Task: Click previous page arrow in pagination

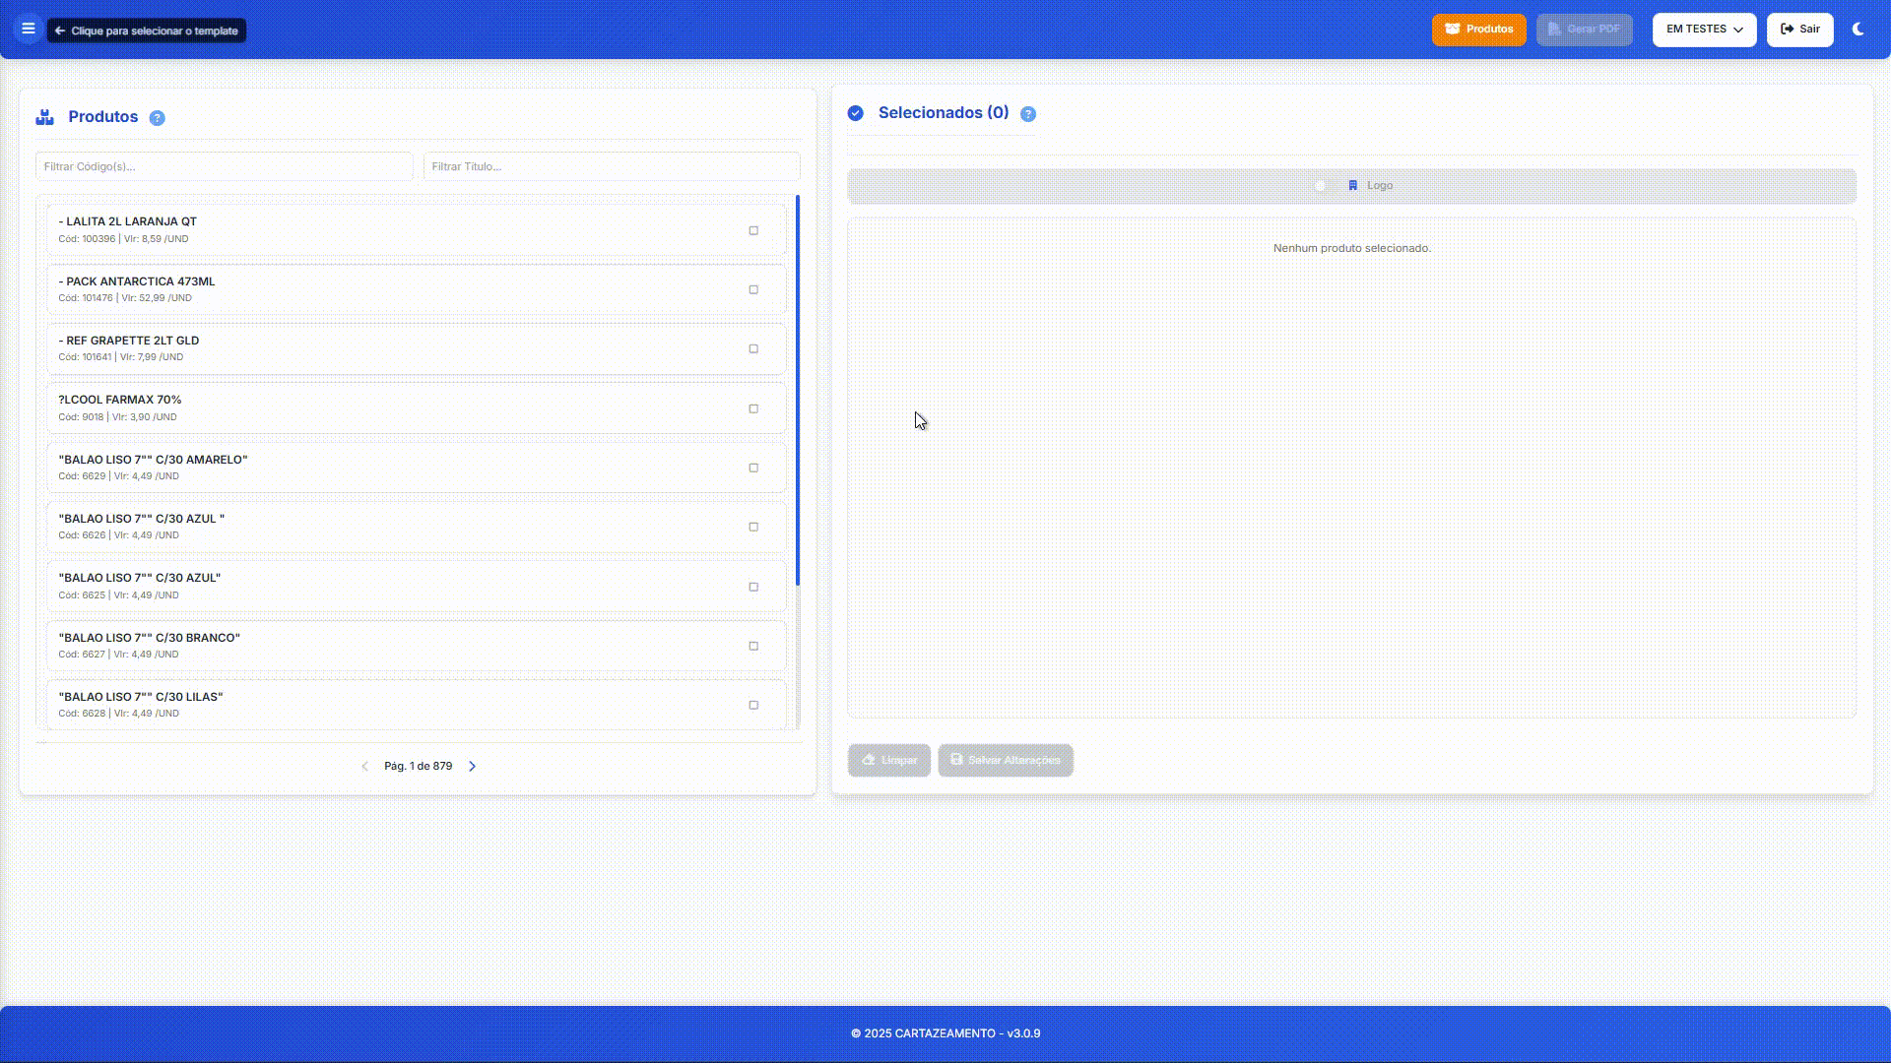Action: (364, 767)
